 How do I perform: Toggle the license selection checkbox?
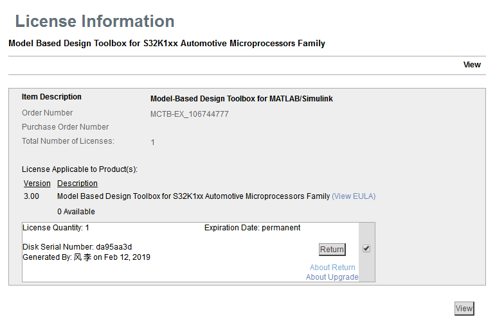click(x=366, y=248)
